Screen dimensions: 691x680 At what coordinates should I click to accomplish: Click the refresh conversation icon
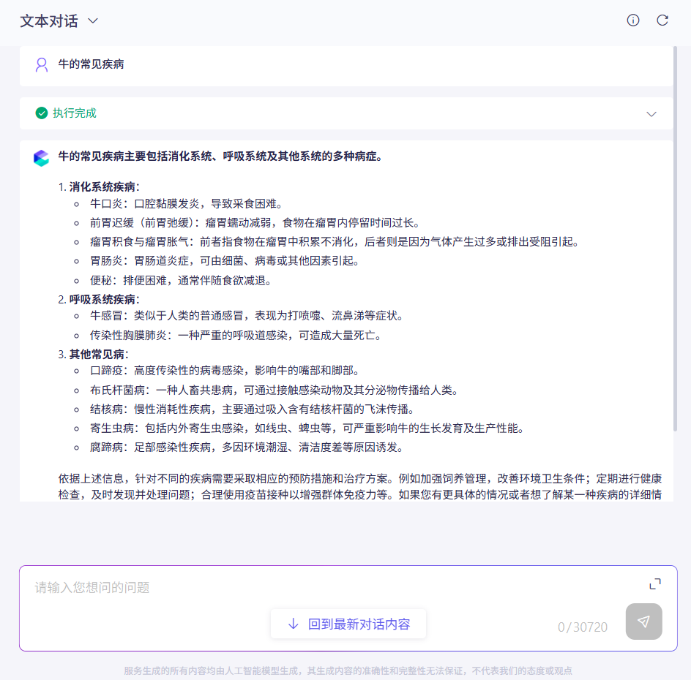tap(662, 20)
